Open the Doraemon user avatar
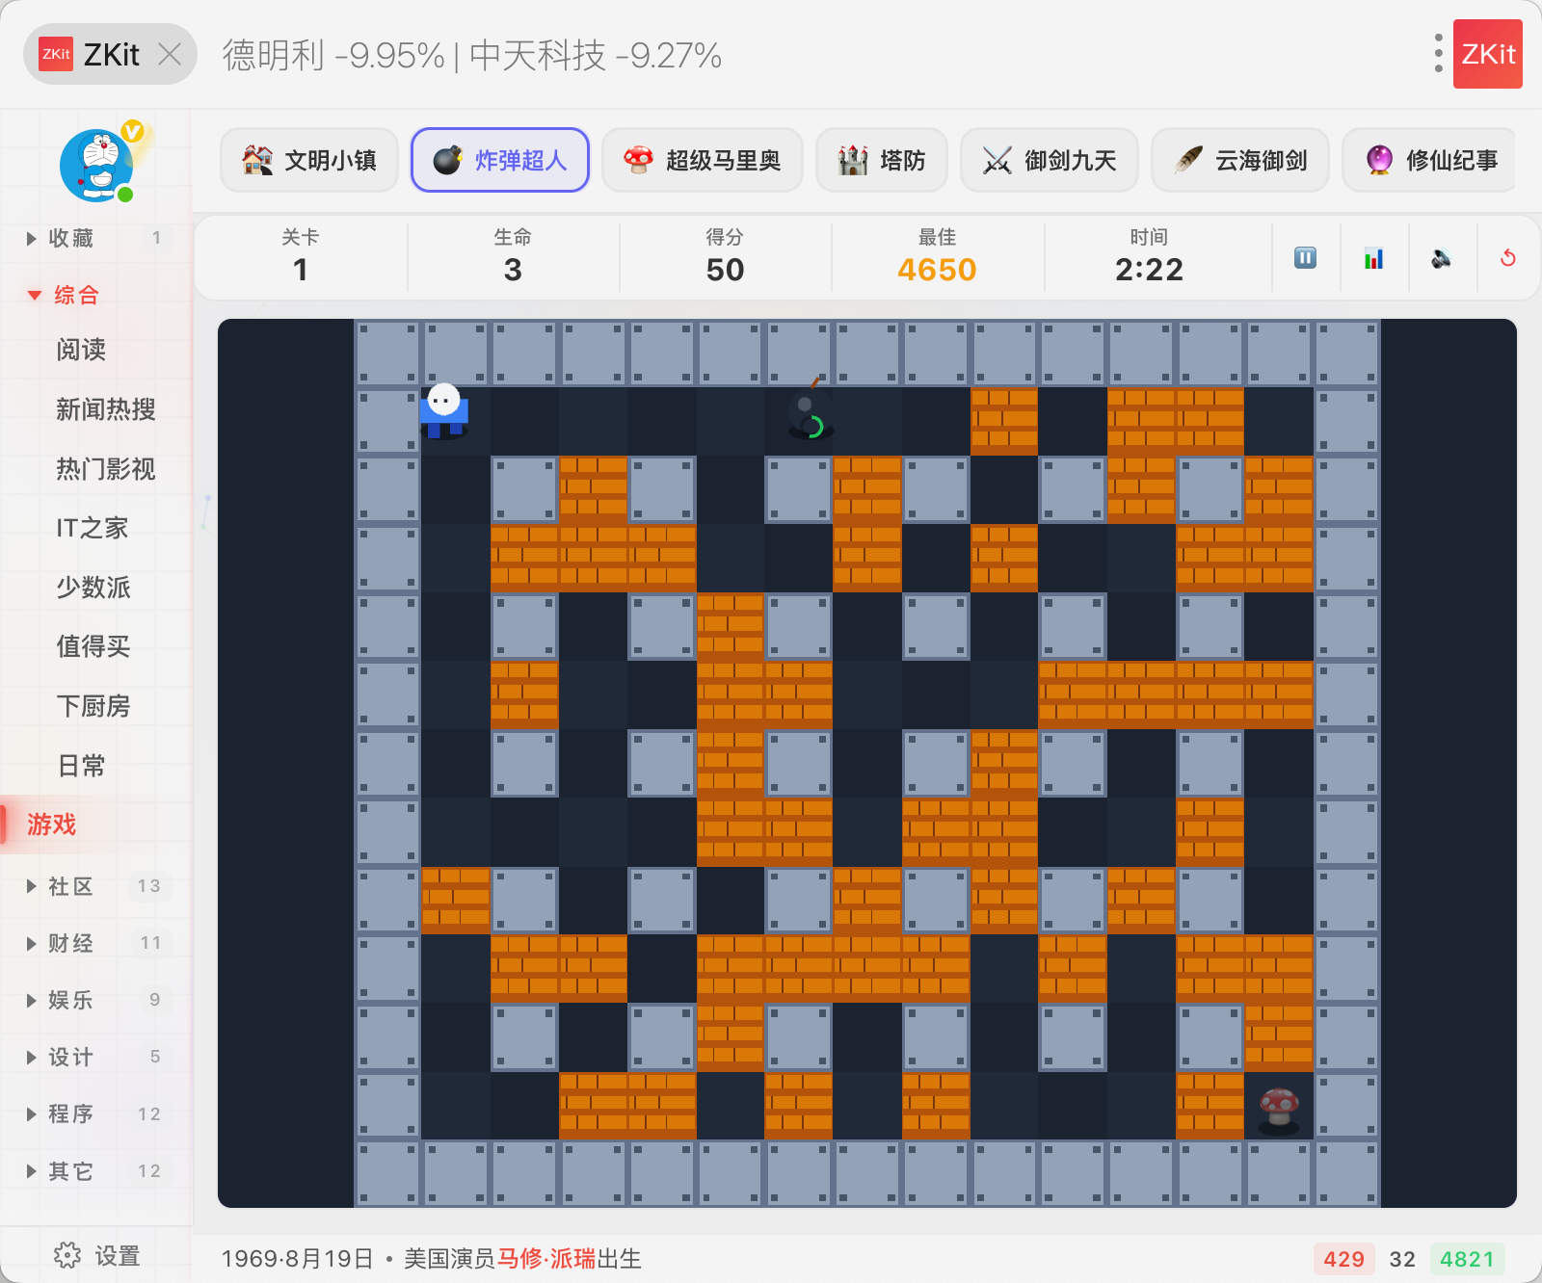The image size is (1542, 1283). point(97,165)
